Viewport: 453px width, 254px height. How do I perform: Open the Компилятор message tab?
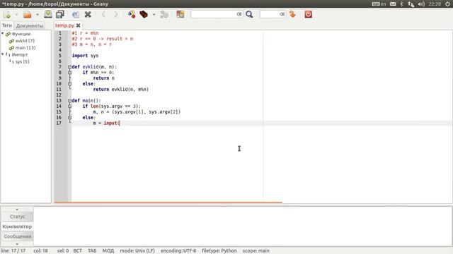tap(17, 226)
